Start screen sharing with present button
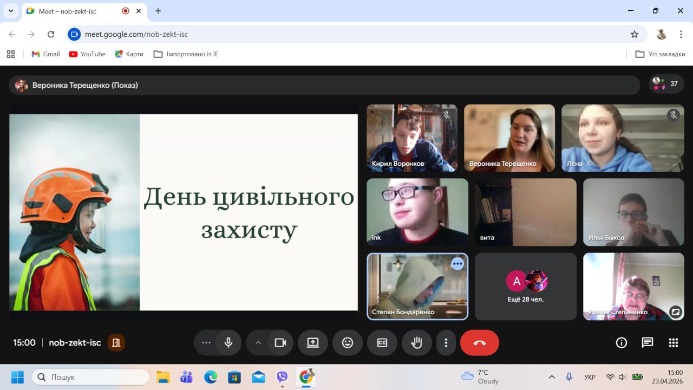The width and height of the screenshot is (693, 390). click(313, 343)
